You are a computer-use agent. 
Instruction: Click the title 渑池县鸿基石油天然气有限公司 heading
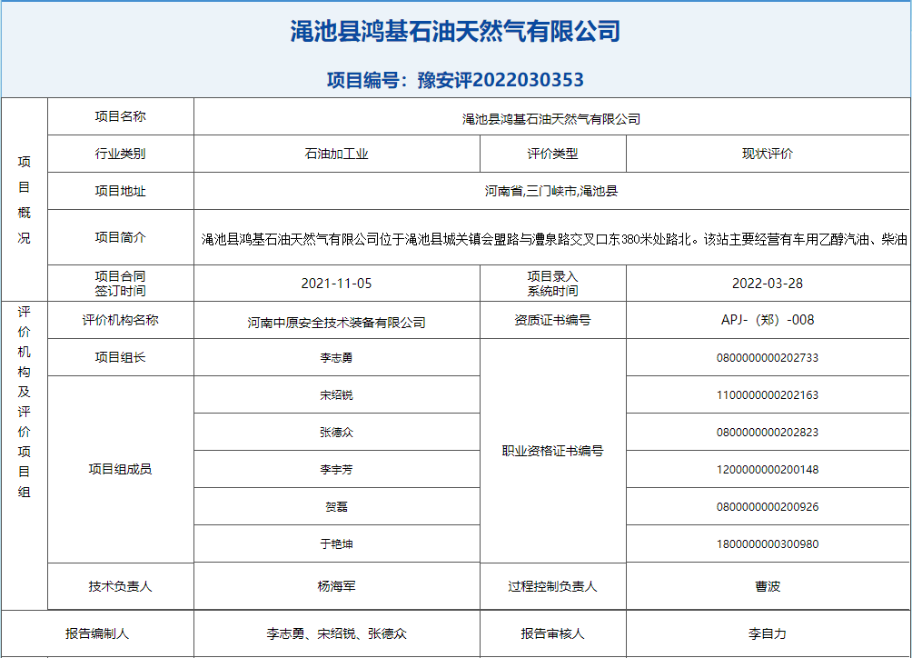pos(455,31)
